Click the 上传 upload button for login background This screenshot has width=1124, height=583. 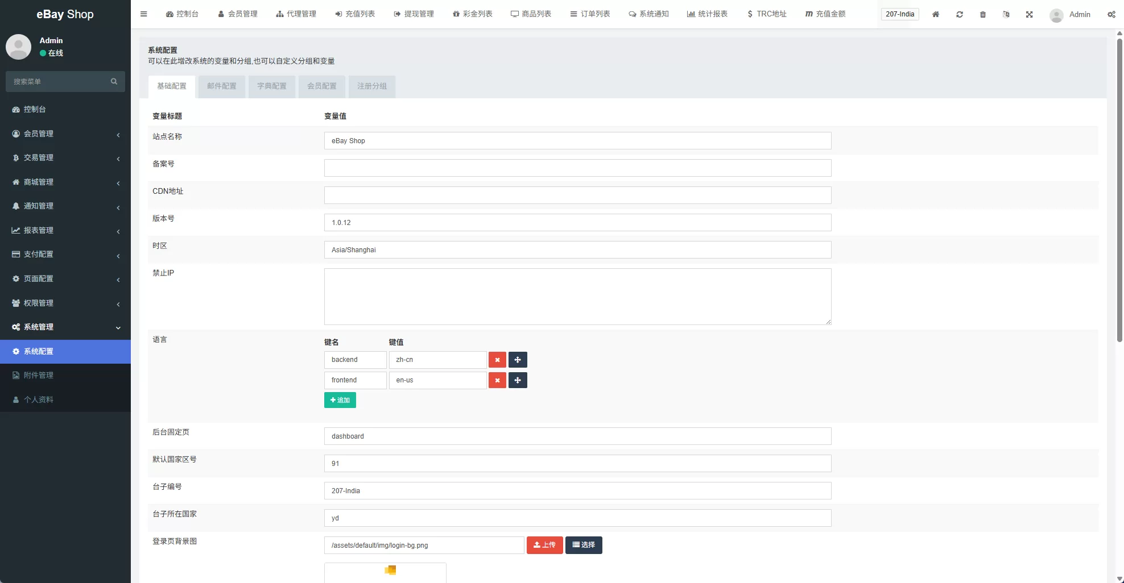(544, 545)
